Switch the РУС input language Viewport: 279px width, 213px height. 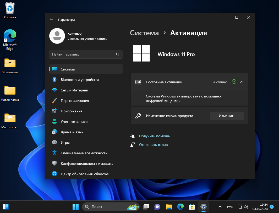tap(230, 207)
